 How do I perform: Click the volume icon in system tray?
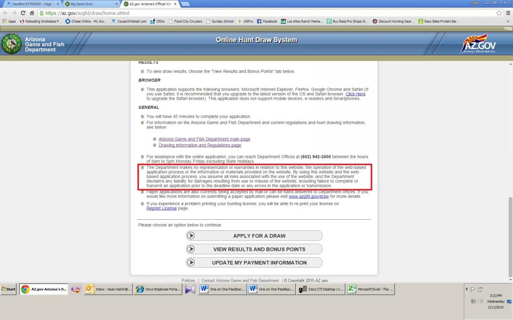tap(480, 301)
